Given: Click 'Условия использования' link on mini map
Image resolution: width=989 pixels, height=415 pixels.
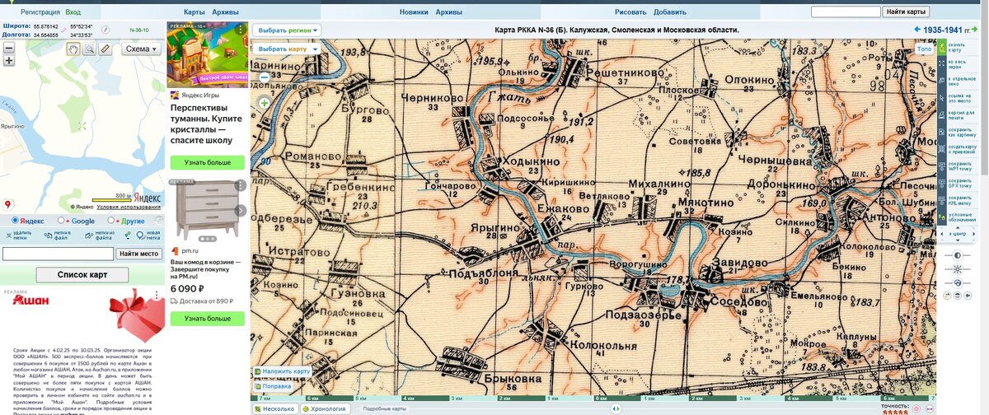Looking at the screenshot, I should coord(129,207).
